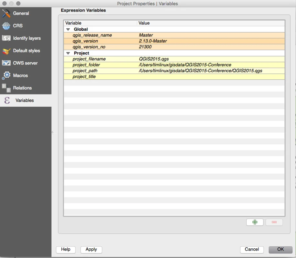Cancel the Project Properties dialog
Image resolution: width=296 pixels, height=258 pixels.
coord(252,249)
